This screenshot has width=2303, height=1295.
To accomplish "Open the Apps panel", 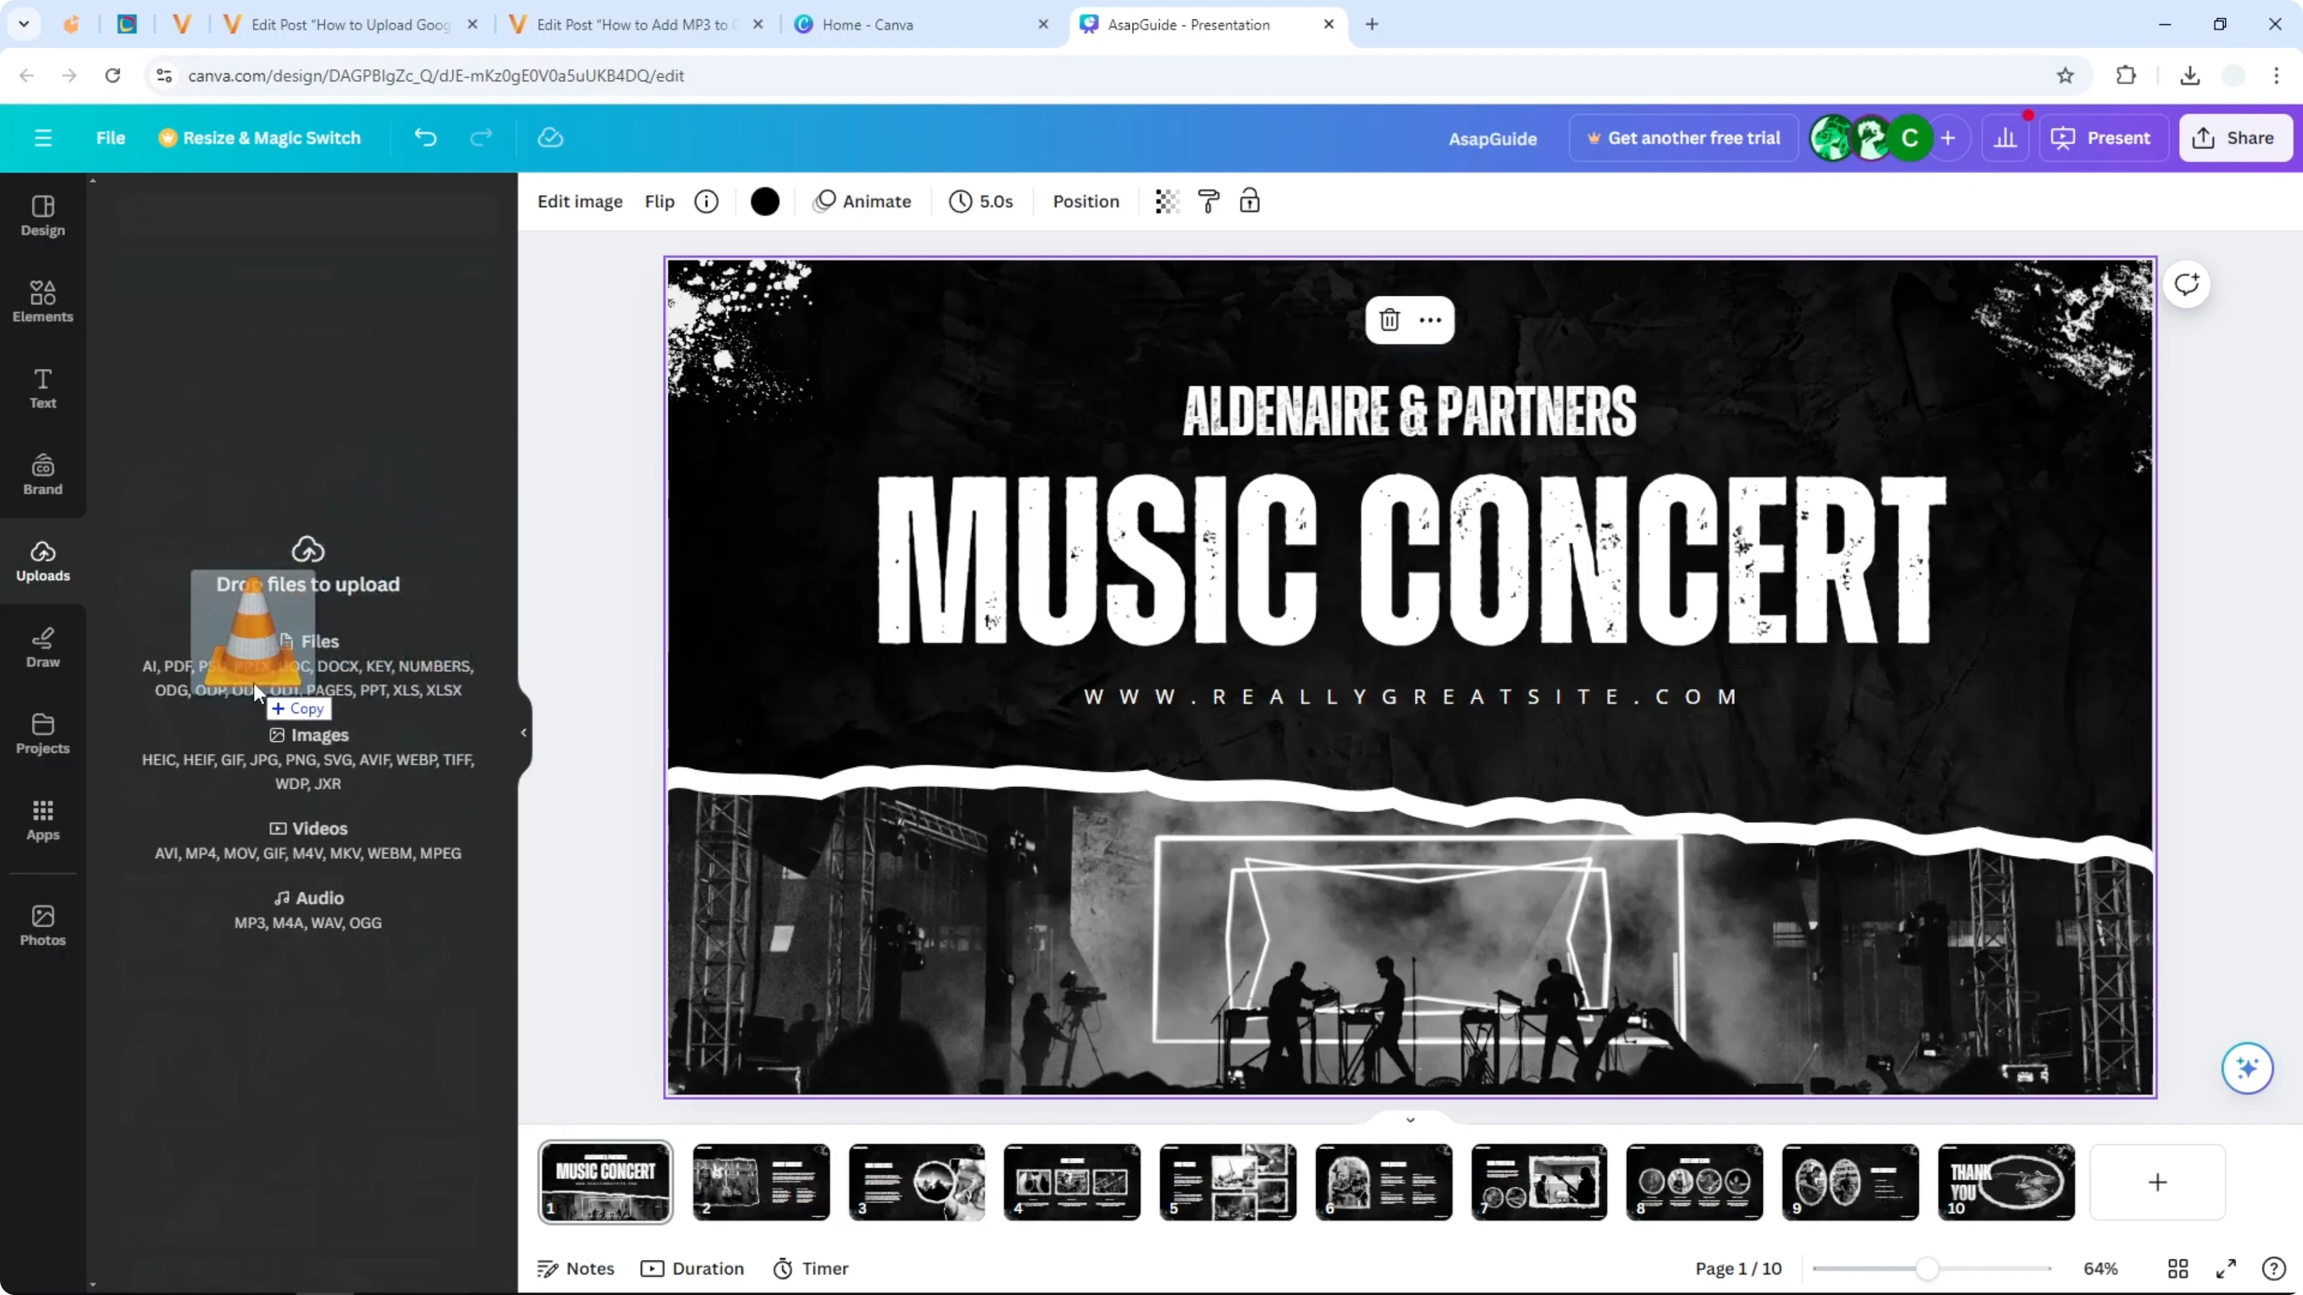I will tap(43, 820).
